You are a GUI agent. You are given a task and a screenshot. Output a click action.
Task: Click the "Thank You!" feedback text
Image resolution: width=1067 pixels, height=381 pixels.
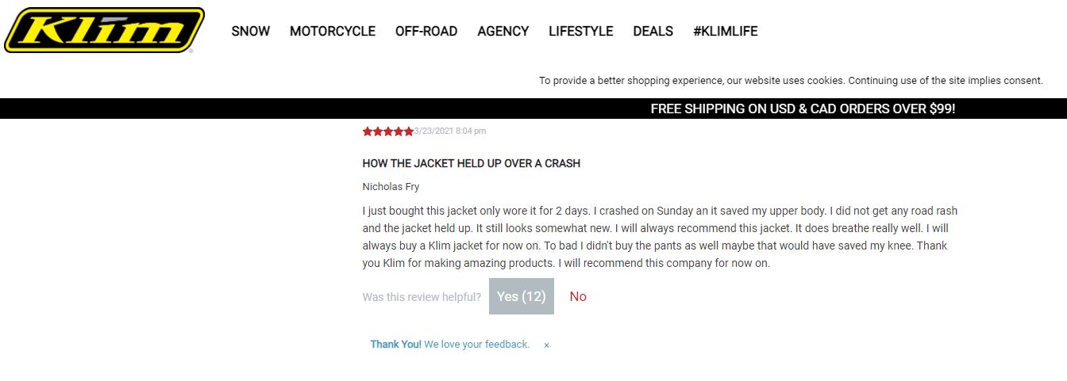tap(395, 345)
